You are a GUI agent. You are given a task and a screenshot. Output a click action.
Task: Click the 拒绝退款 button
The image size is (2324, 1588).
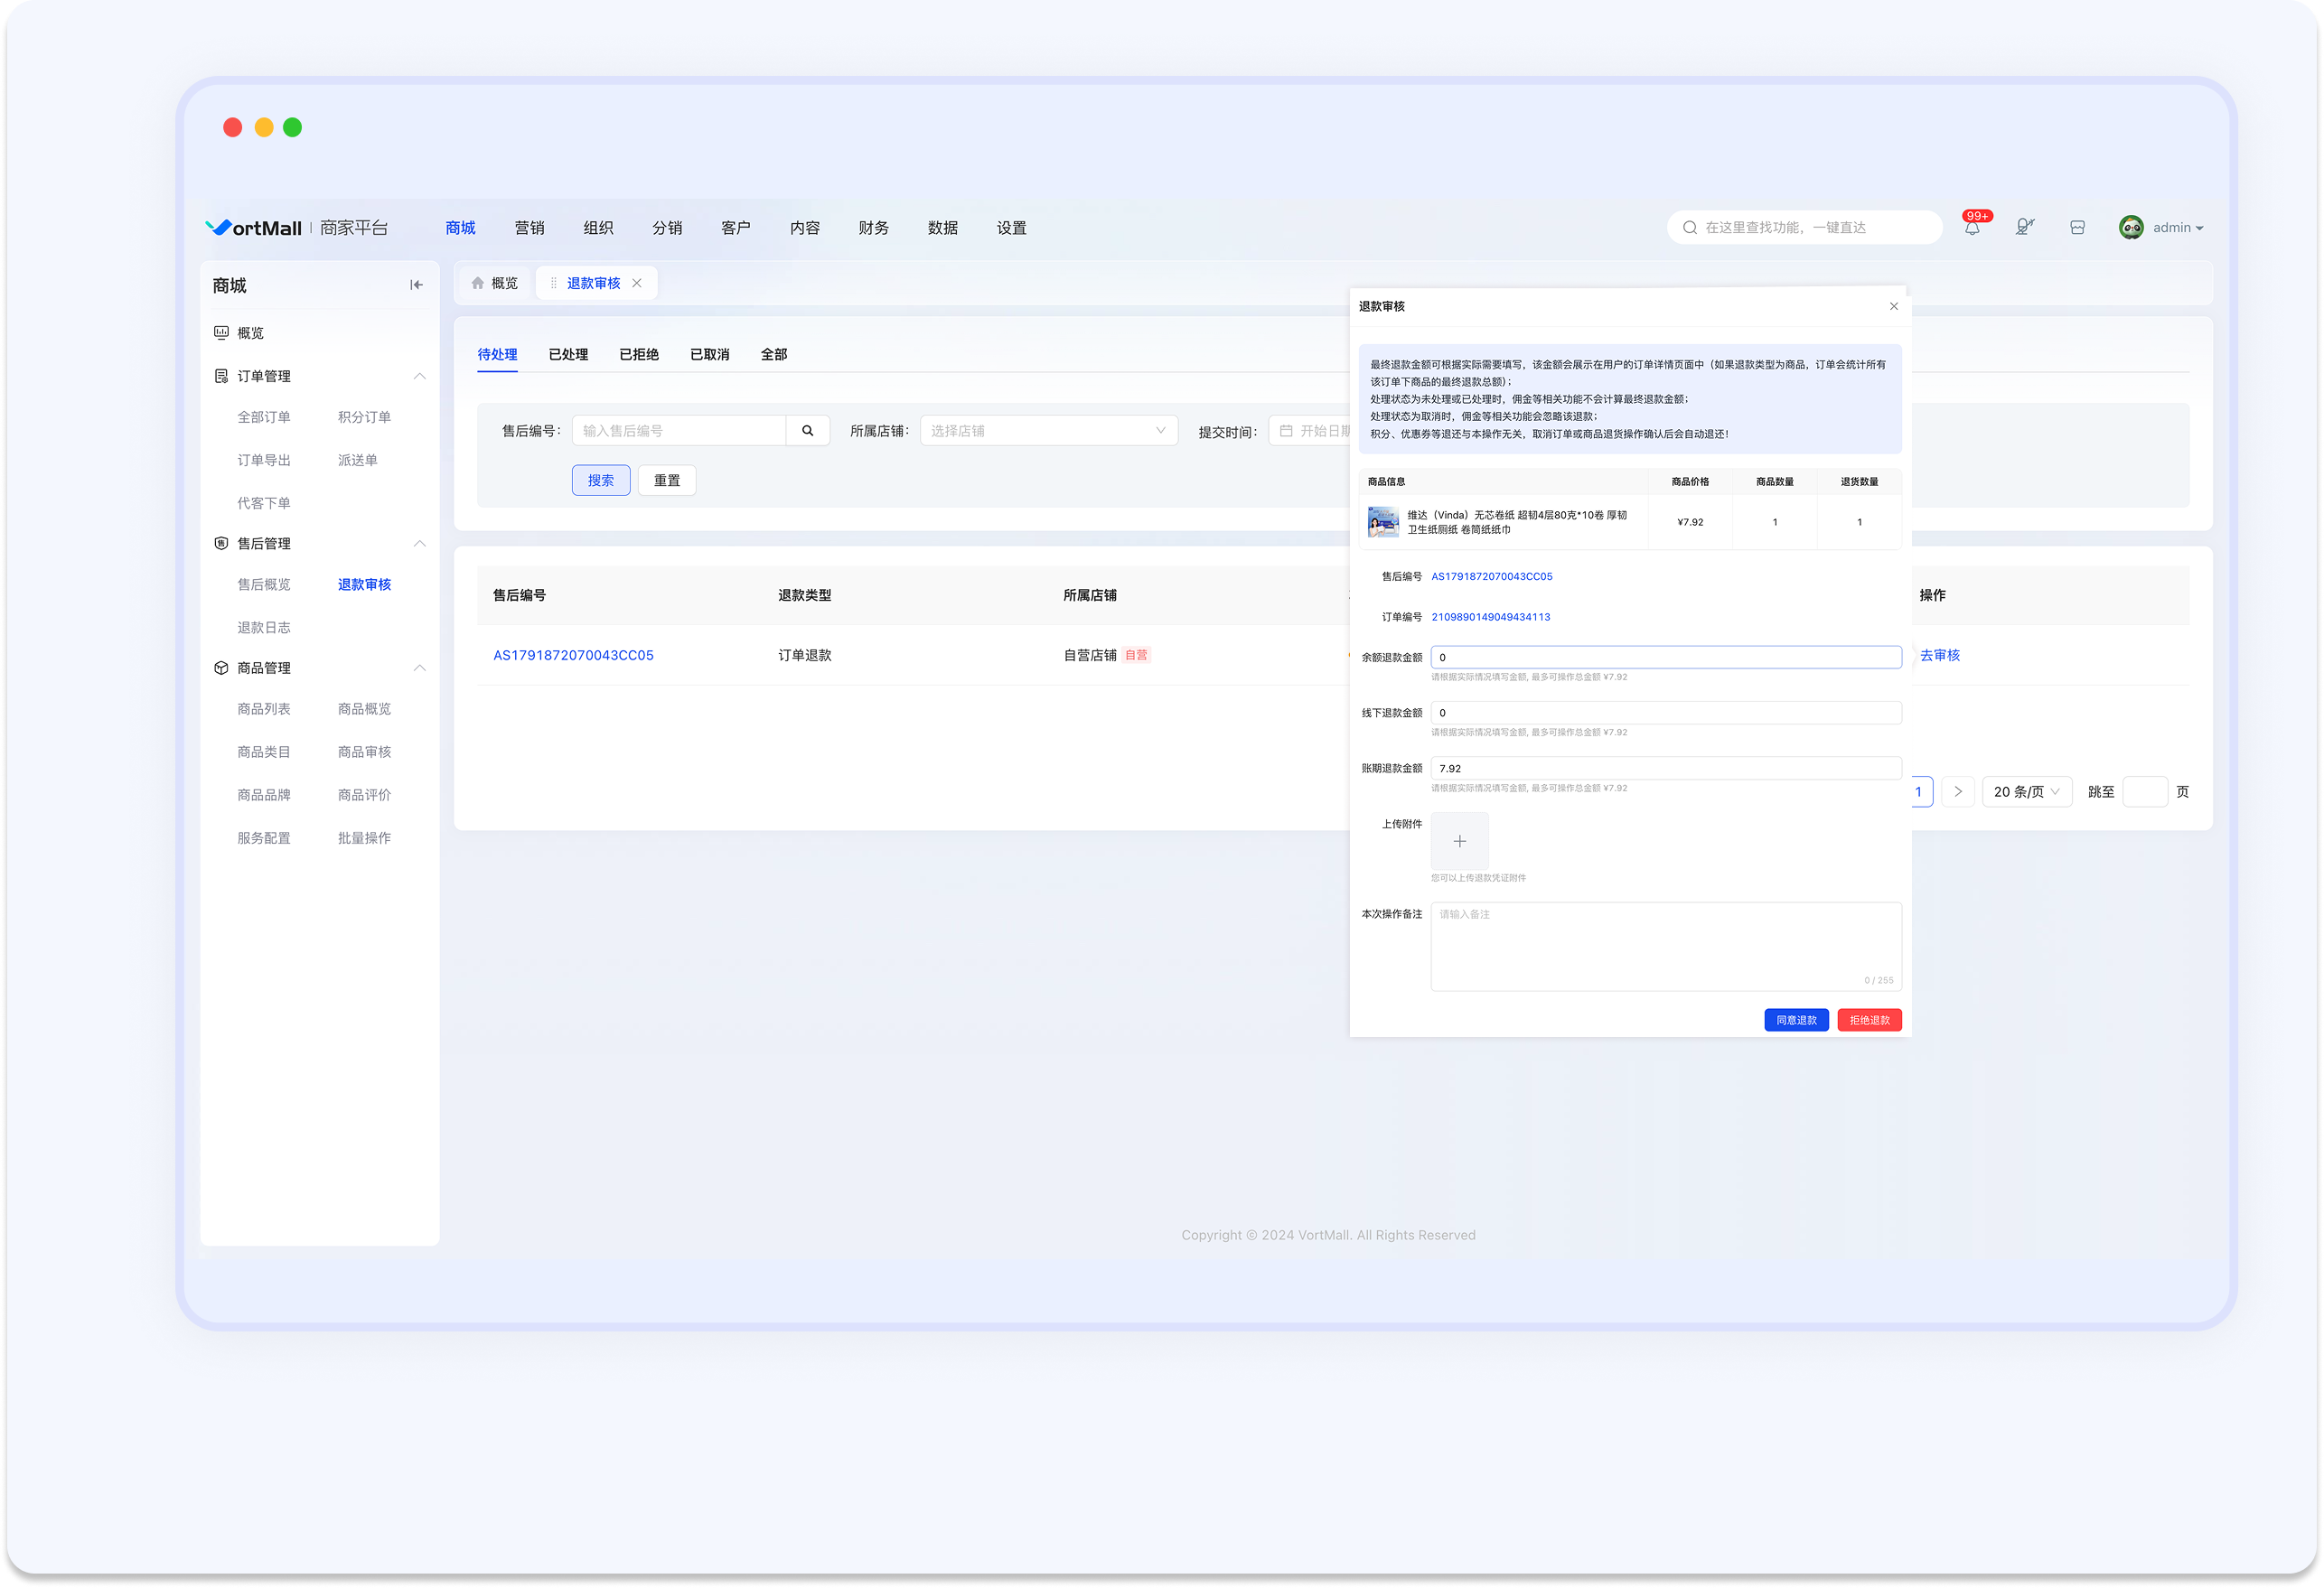[x=1869, y=1019]
